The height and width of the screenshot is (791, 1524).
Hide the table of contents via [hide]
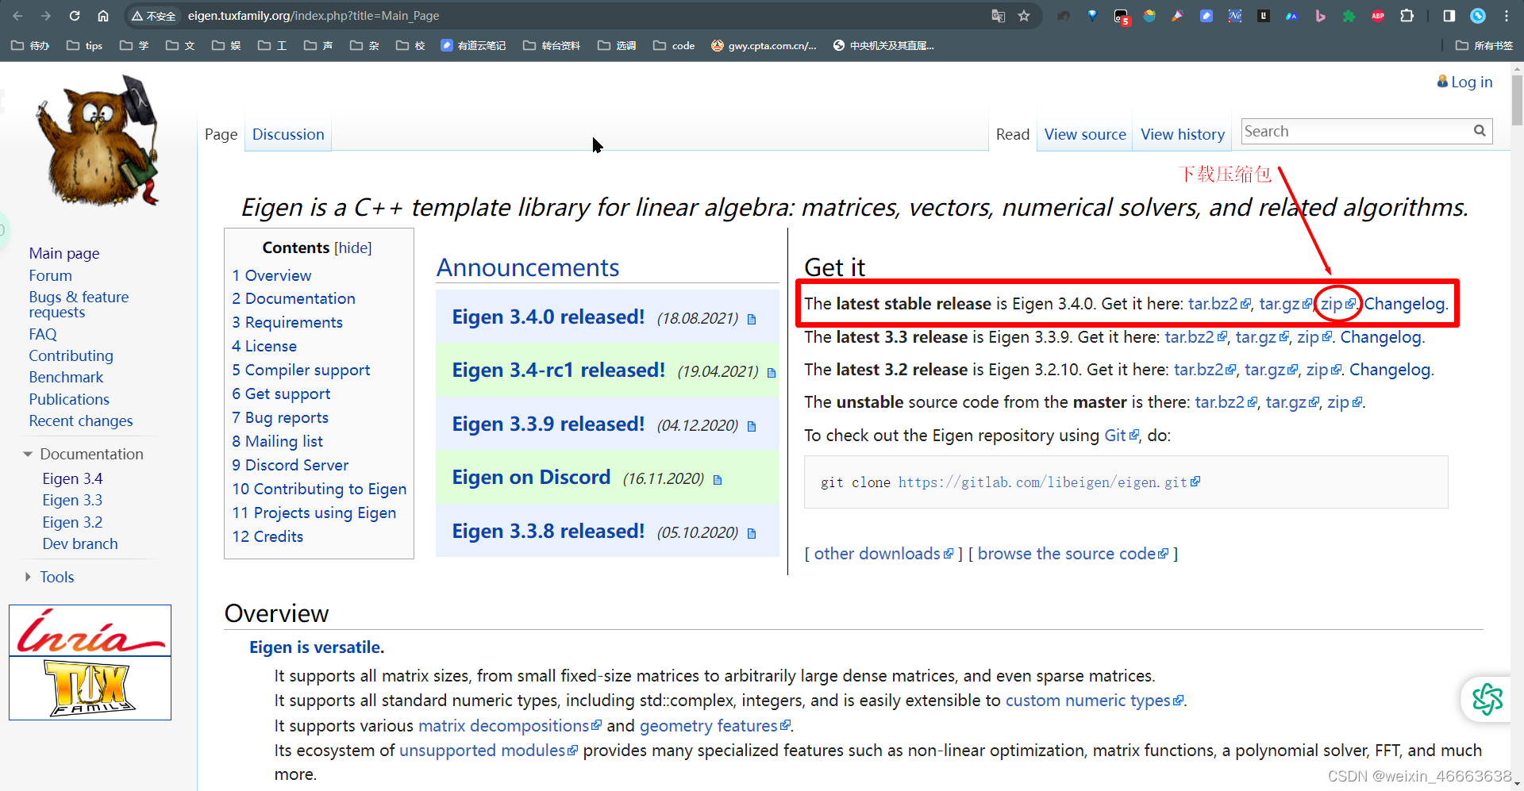353,248
